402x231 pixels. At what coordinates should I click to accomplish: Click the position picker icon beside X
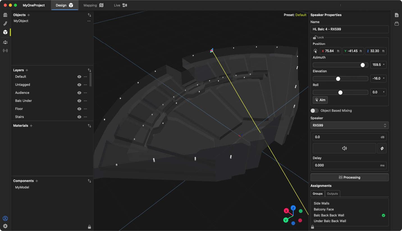[316, 51]
